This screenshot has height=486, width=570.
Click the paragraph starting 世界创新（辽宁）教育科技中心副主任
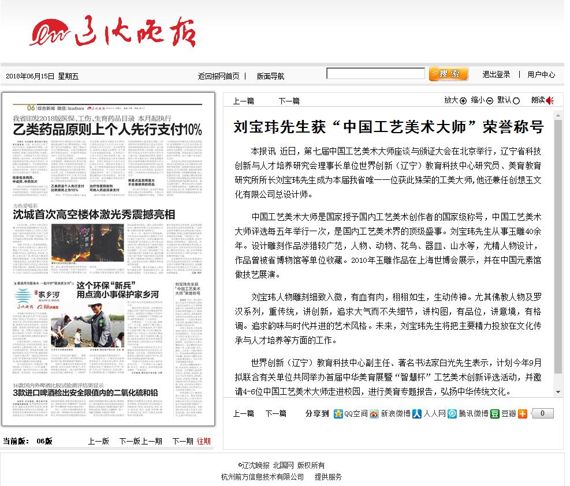pos(388,377)
